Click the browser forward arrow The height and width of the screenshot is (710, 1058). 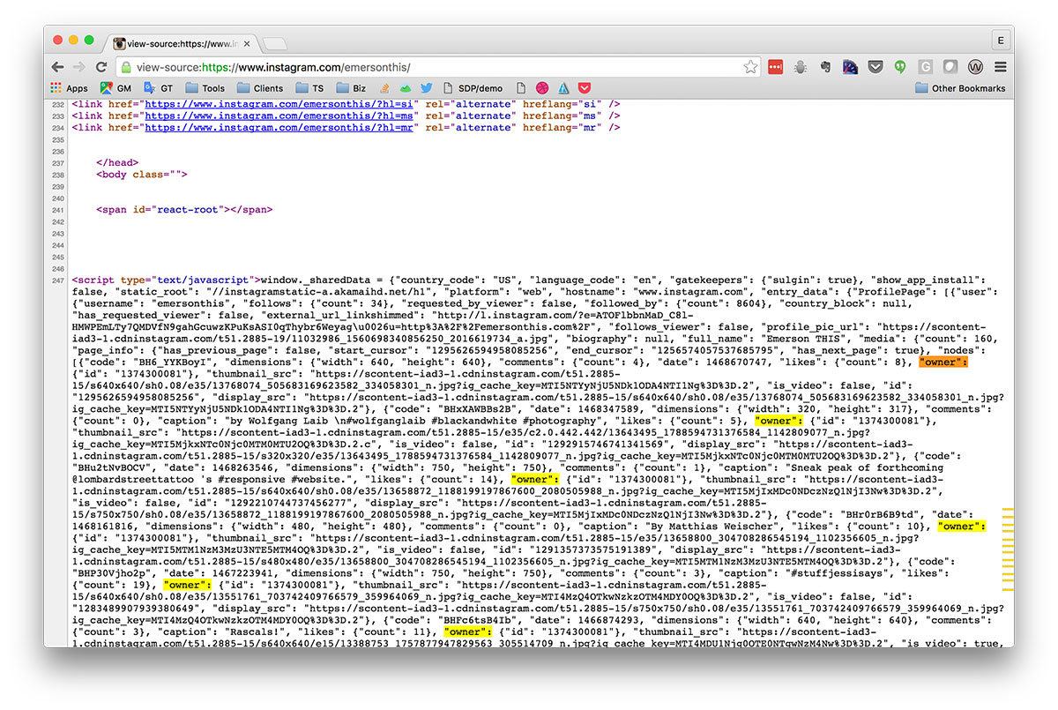pos(79,67)
